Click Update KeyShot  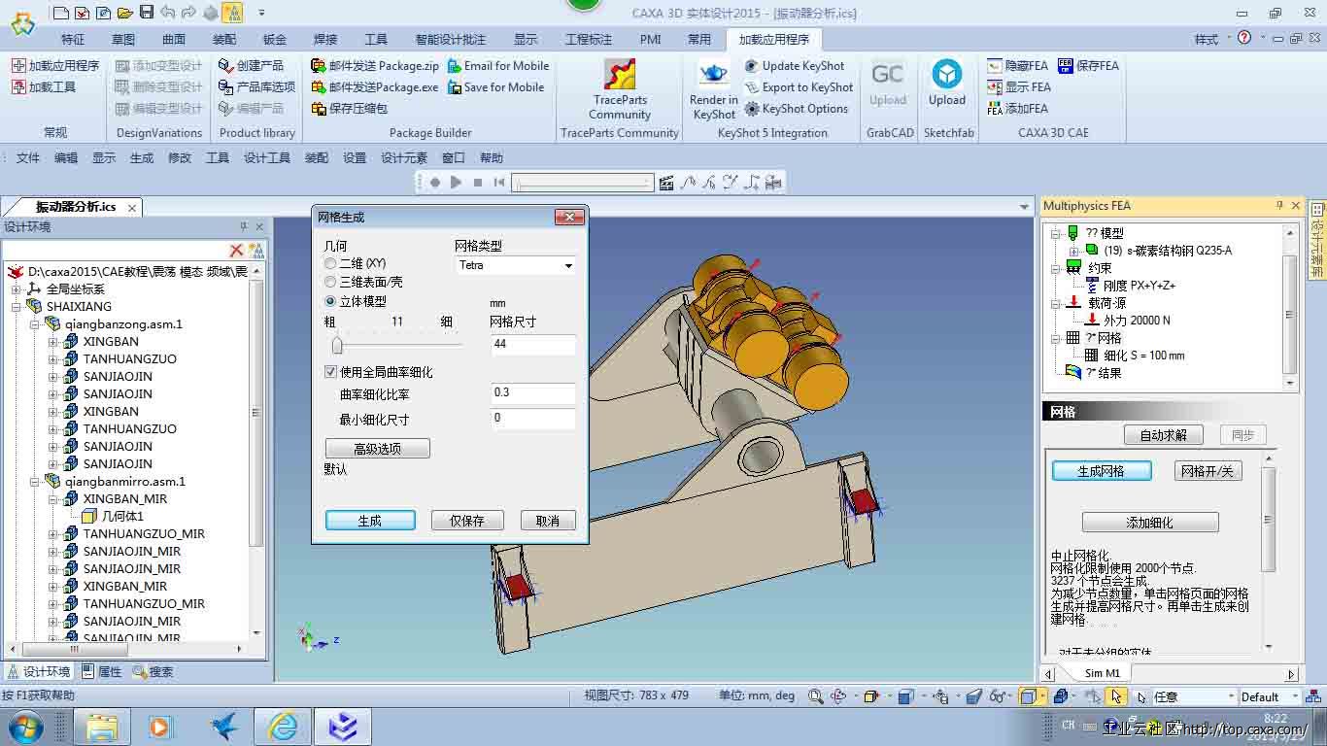[794, 66]
